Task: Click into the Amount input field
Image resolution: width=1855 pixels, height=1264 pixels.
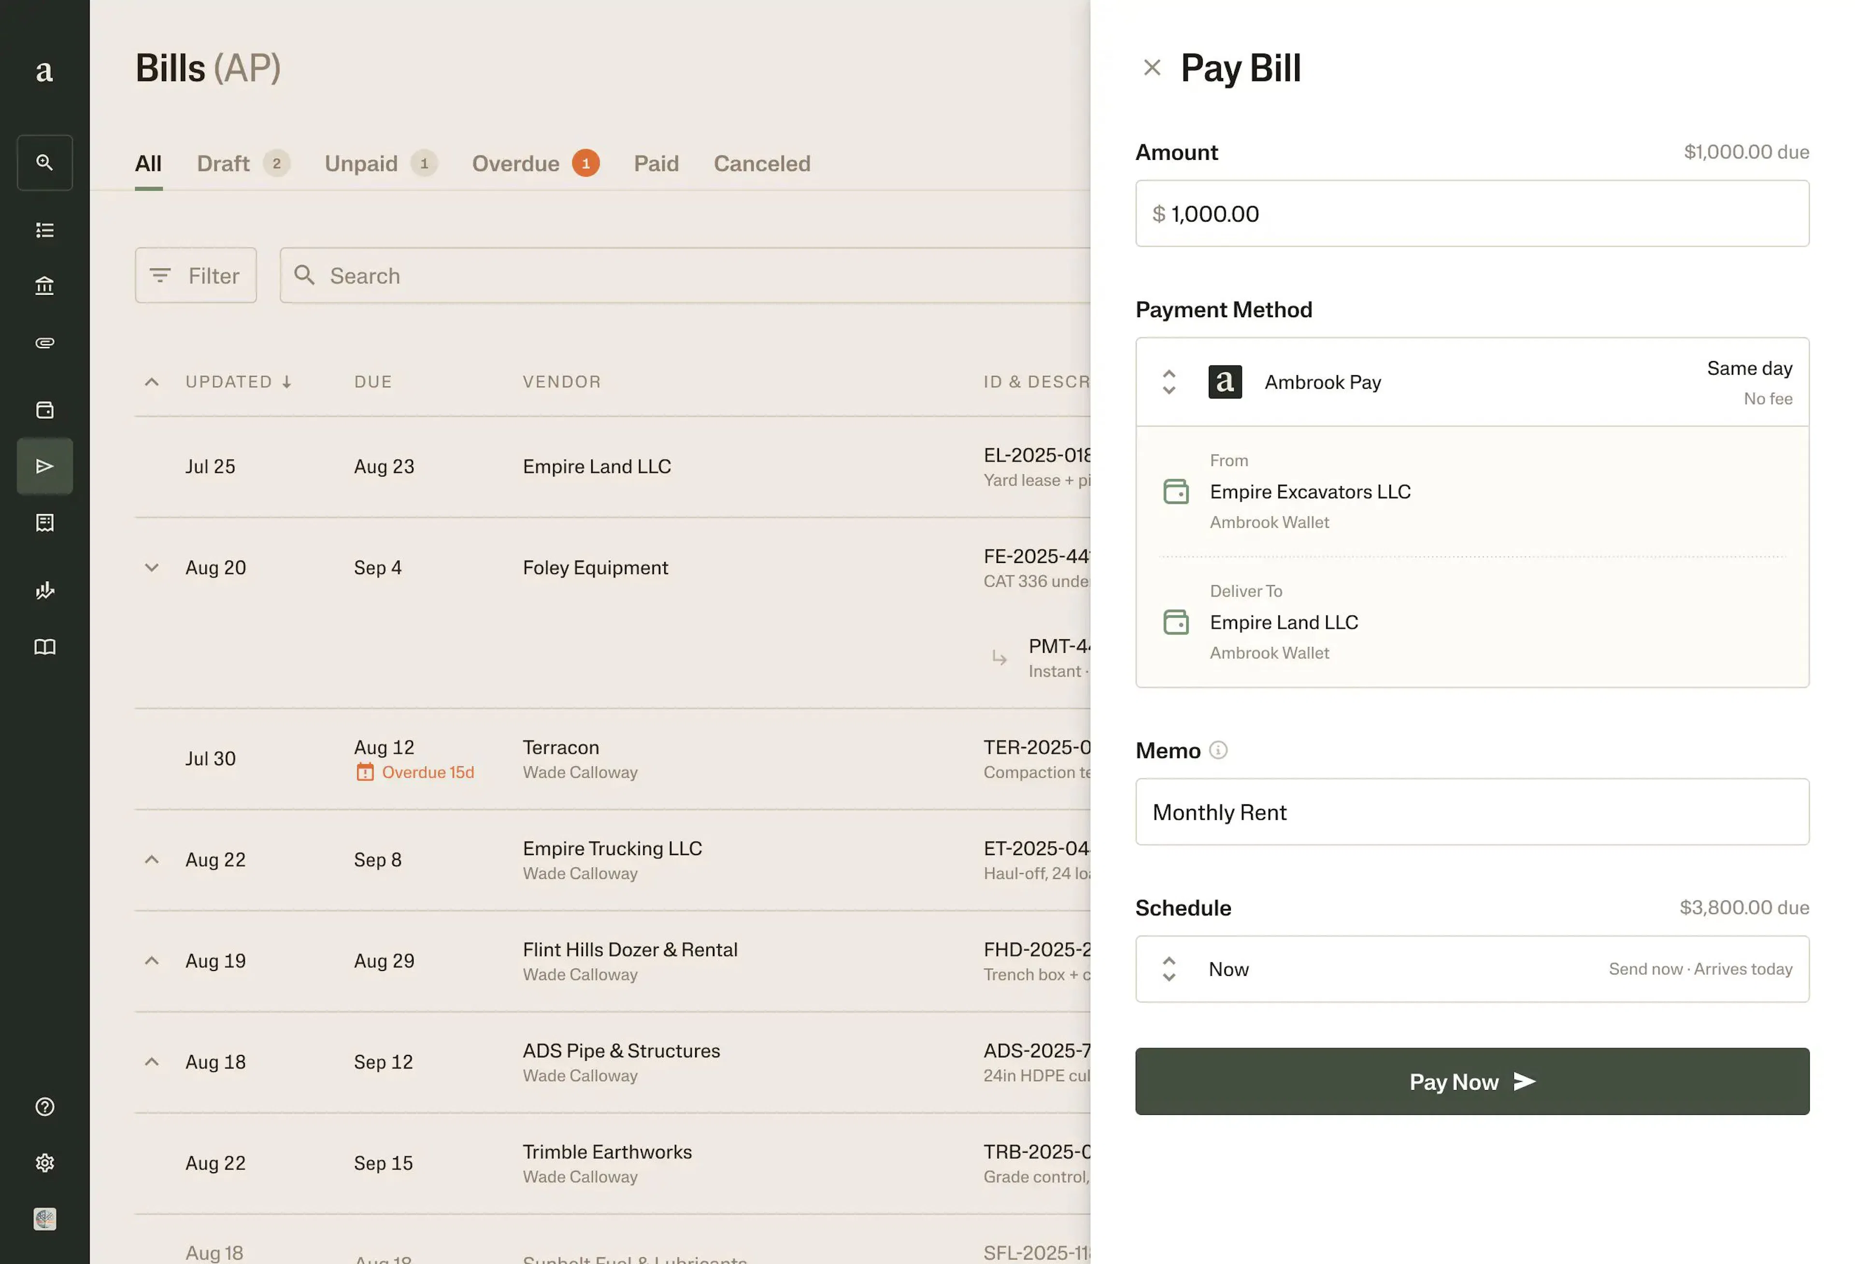Action: [1472, 214]
